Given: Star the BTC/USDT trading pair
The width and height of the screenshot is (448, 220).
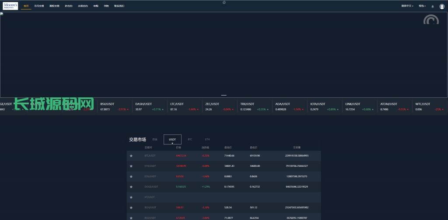Looking at the screenshot, I should coord(131,156).
